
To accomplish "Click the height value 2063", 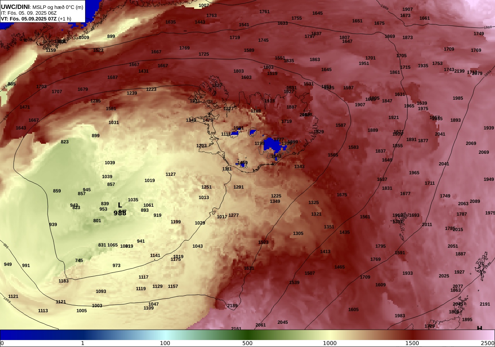I will [x=463, y=204].
